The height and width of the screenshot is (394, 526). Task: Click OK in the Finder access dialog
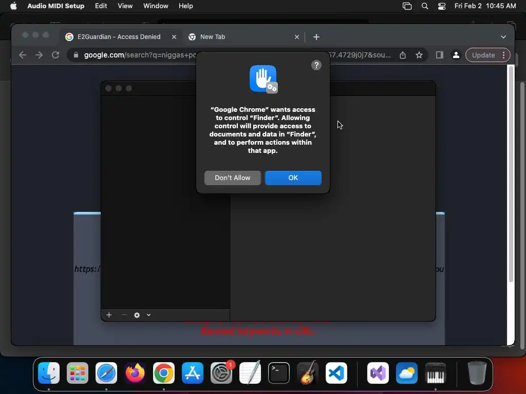(293, 178)
